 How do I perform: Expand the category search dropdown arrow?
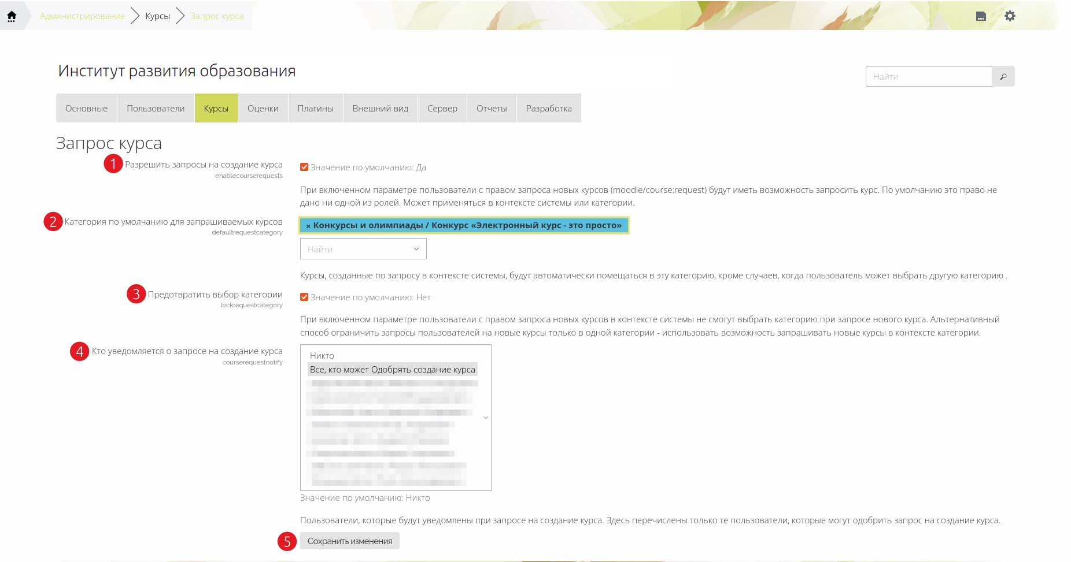(x=416, y=249)
